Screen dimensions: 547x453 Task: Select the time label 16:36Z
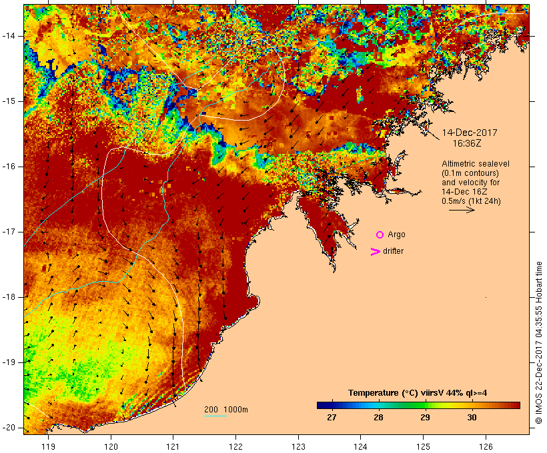(x=467, y=143)
